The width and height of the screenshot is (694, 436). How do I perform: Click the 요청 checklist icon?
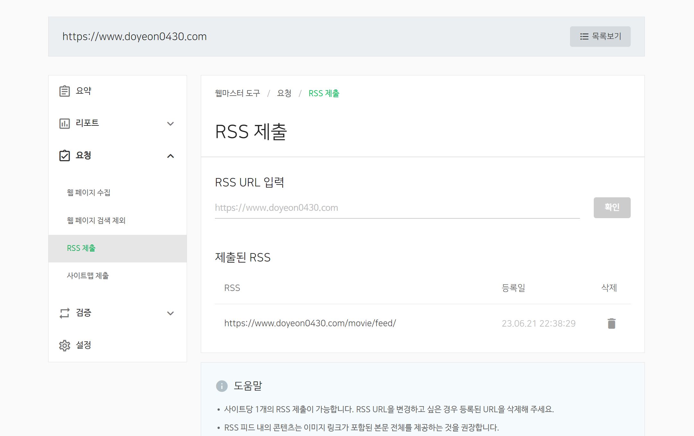[65, 156]
